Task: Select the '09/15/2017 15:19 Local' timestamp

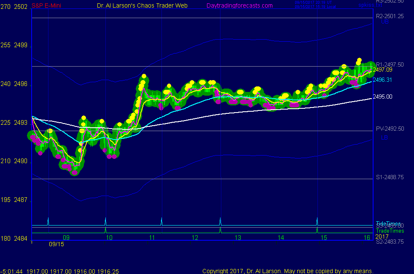Action: pos(315,7)
